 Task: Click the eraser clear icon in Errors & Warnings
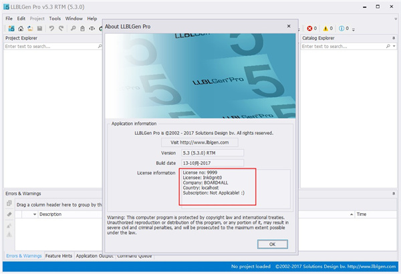[9, 214]
